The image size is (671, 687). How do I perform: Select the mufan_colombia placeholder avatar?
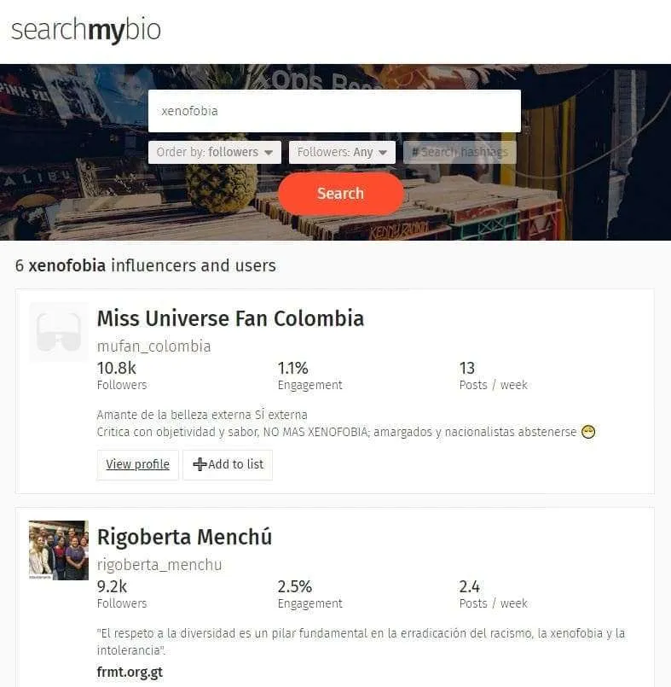click(x=59, y=332)
